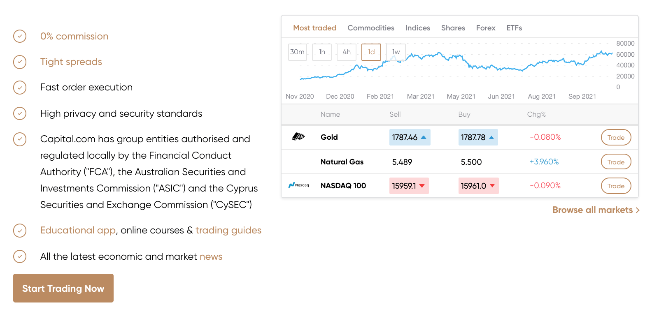Click Trade button for Gold
The height and width of the screenshot is (314, 652).
pyautogui.click(x=616, y=137)
